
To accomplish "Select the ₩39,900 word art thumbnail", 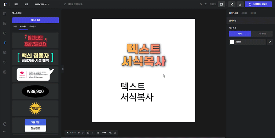I will pos(35,91).
